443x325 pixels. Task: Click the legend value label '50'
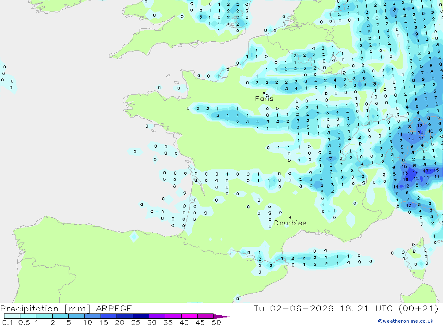click(x=216, y=322)
